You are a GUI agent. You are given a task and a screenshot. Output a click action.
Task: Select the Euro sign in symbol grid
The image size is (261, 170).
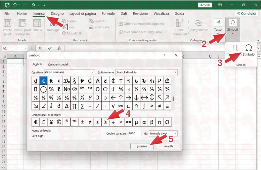click(x=43, y=81)
